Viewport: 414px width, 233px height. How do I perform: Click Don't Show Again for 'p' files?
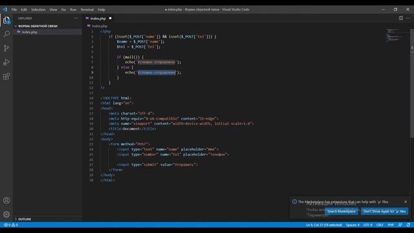384,211
